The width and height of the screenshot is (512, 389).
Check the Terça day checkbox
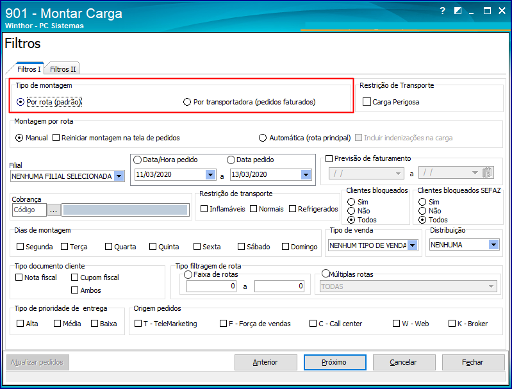64,247
